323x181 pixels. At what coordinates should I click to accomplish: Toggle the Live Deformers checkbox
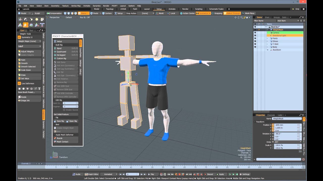click(19, 83)
